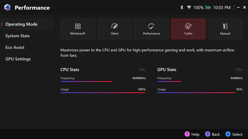Open the Manual mode tools icon

point(225,26)
